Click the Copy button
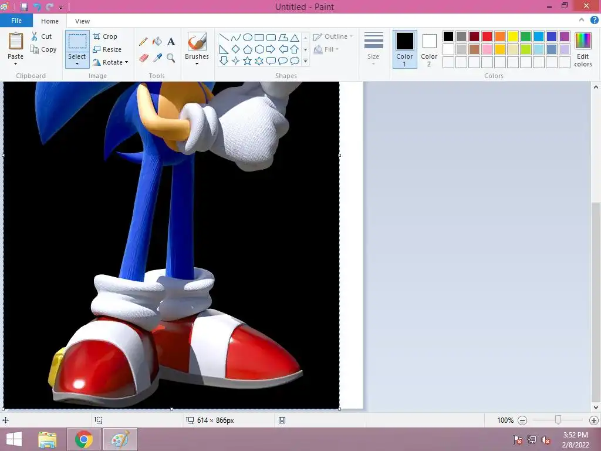 43,49
